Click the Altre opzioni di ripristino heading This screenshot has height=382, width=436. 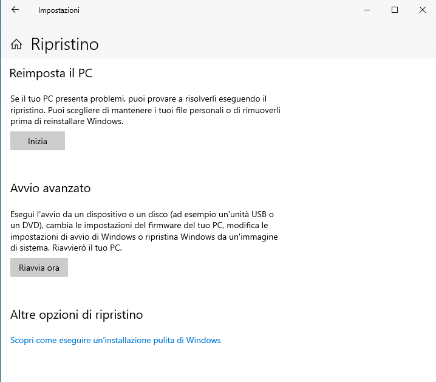pos(77,315)
